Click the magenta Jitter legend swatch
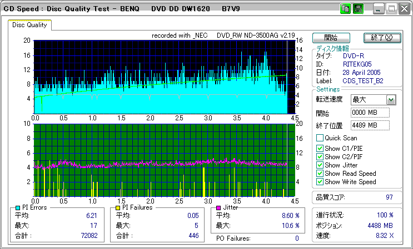Image resolution: width=413 pixels, height=249 pixels. coord(218,207)
